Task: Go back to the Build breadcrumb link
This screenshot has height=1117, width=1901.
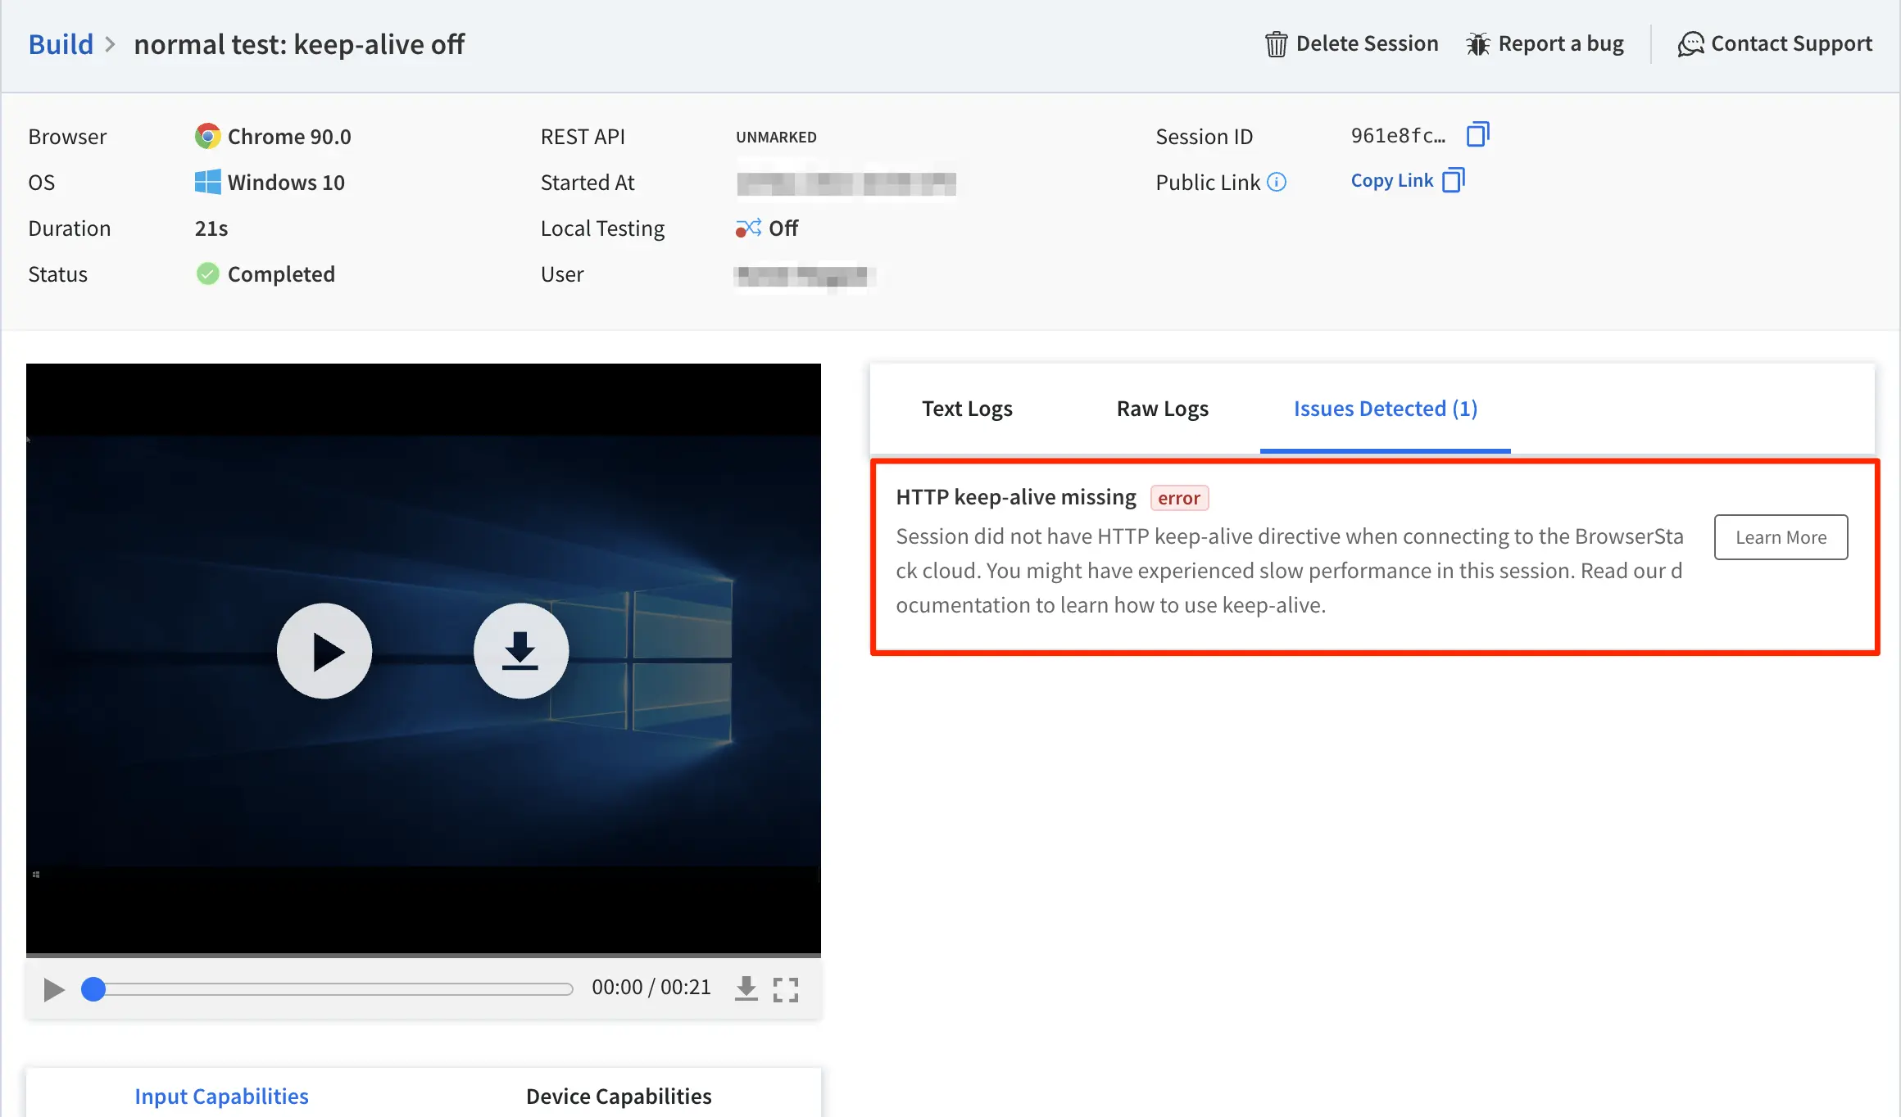Action: (61, 44)
